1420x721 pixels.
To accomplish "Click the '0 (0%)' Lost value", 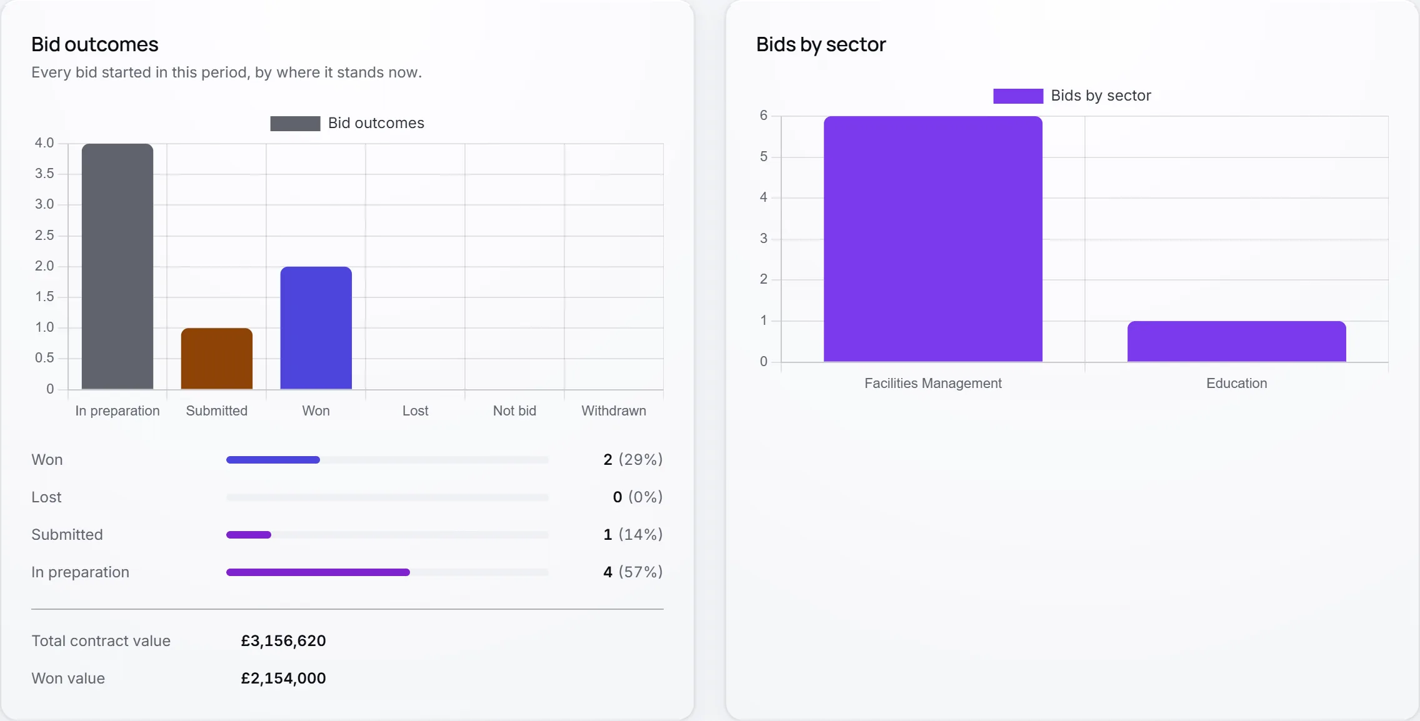I will [x=637, y=497].
